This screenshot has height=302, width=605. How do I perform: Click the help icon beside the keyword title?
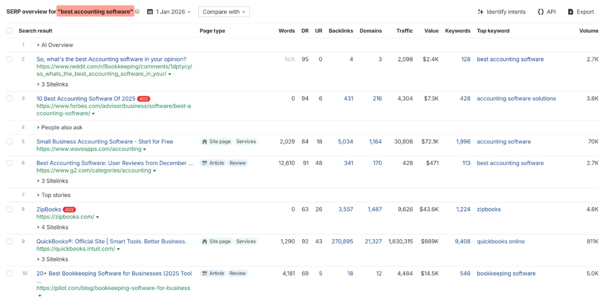click(137, 12)
